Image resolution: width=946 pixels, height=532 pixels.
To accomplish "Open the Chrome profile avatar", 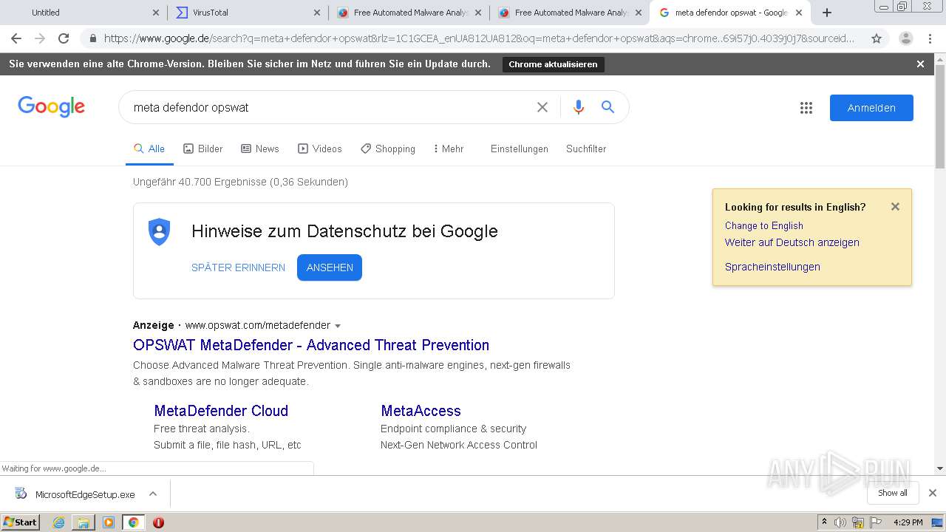I will (906, 38).
